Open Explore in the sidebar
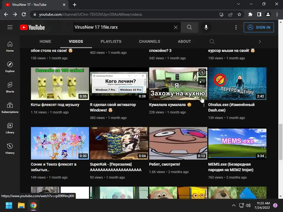This screenshot has height=212, width=283. (x=10, y=67)
